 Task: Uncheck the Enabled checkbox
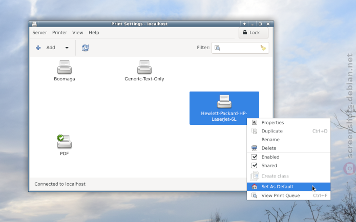point(254,157)
